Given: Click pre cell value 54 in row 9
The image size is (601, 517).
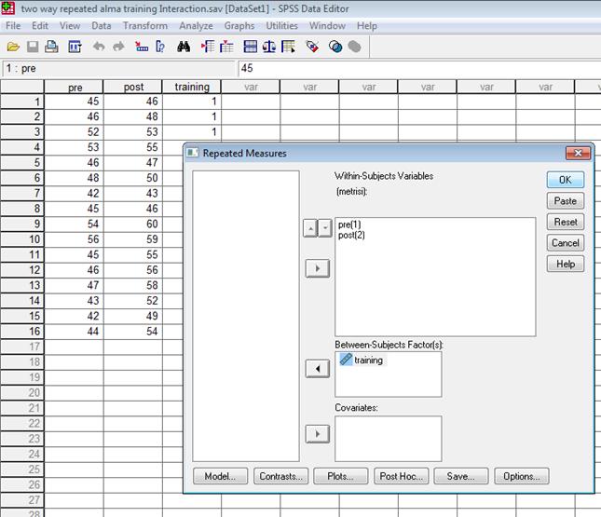Looking at the screenshot, I should pyautogui.click(x=74, y=224).
